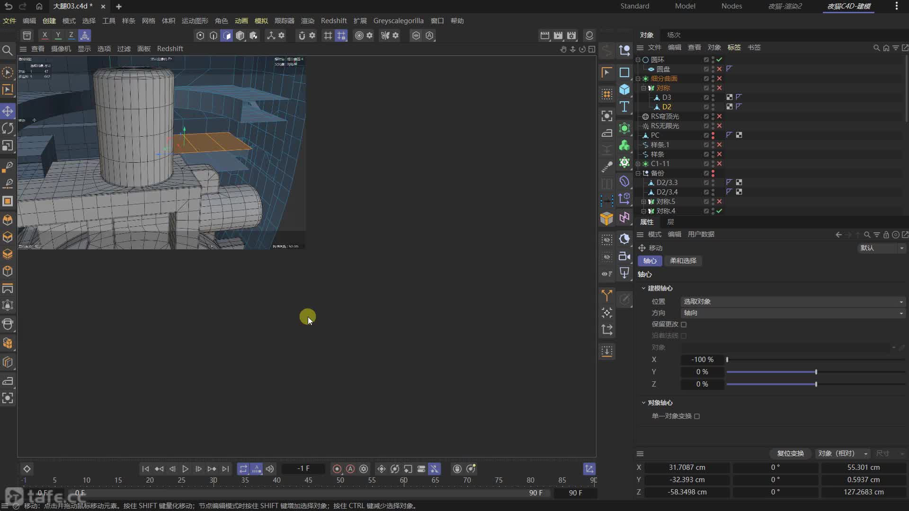This screenshot has width=909, height=511.
Task: Enable the 单一对象变换 checkbox
Action: point(697,416)
